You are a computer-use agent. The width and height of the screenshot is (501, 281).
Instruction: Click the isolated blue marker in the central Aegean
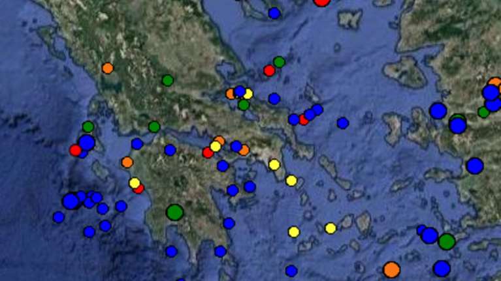click(x=342, y=123)
